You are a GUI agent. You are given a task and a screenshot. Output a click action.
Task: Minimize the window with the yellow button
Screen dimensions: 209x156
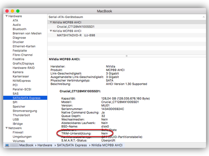pyautogui.click(x=13, y=11)
